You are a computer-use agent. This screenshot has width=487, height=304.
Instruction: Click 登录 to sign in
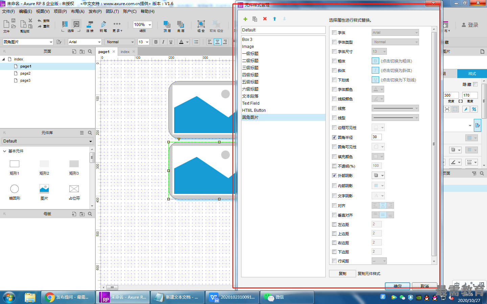coord(470,25)
